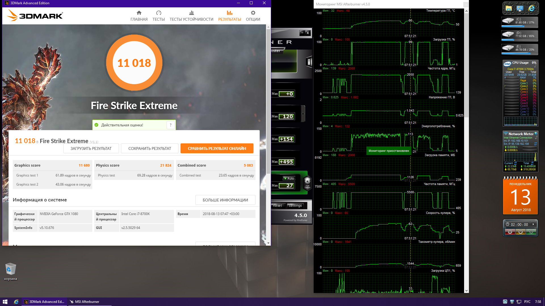
Task: Click the Afterburner monitoring scrollbar down arrow
Action: pos(466,291)
